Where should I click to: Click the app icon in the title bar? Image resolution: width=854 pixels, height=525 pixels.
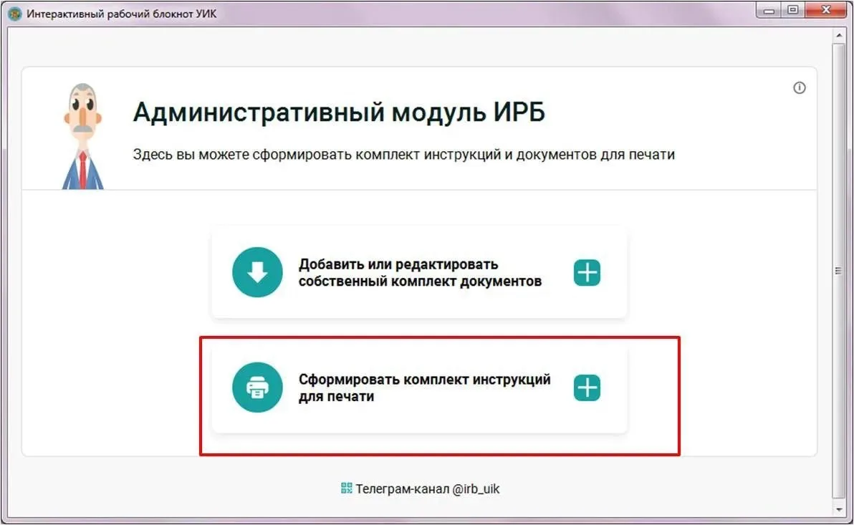pyautogui.click(x=15, y=13)
